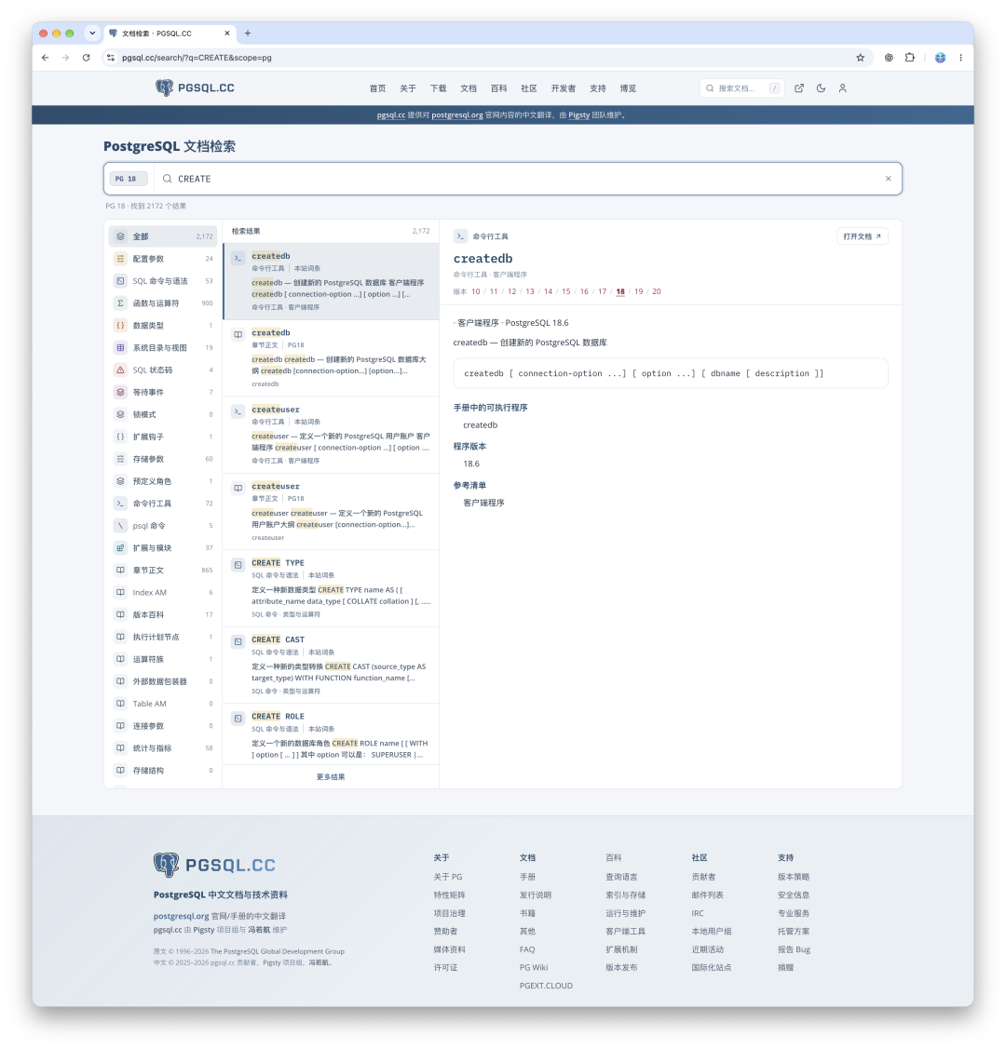
Task: Open the CREATE ROLE search result
Action: [331, 733]
